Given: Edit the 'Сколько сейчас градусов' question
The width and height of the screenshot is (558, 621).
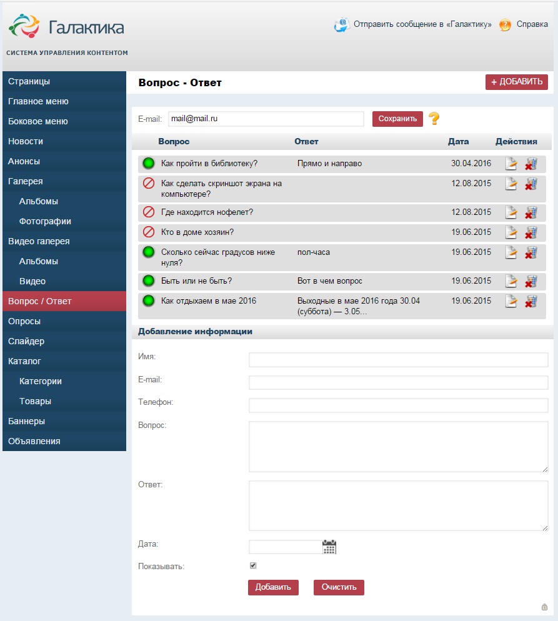Looking at the screenshot, I should tap(511, 252).
